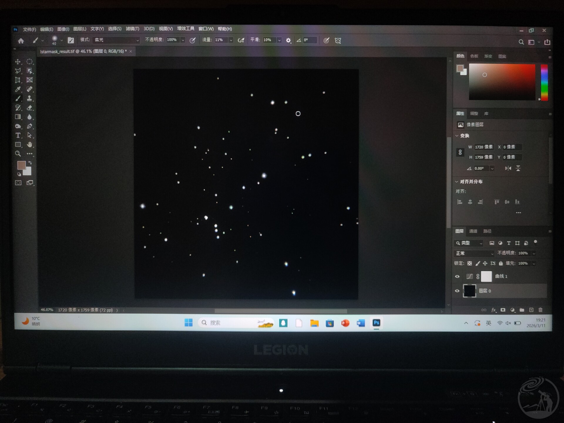Collapse the 变换 section
Image resolution: width=564 pixels, height=423 pixels.
coord(457,136)
